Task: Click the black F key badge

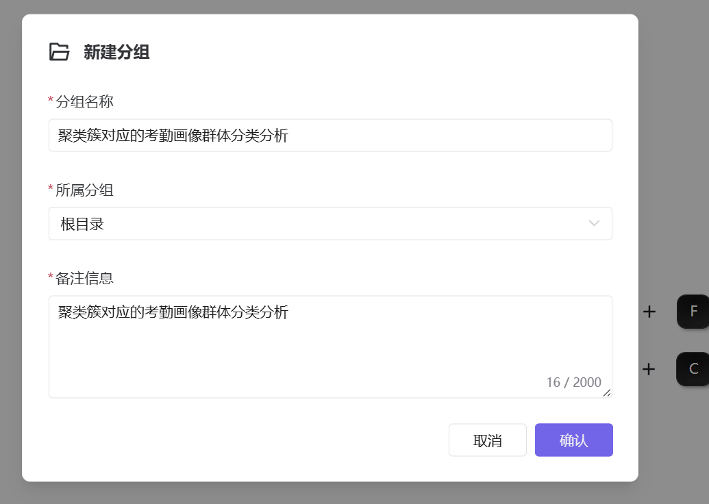Action: [x=693, y=312]
